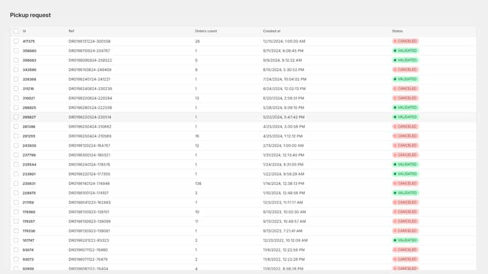The height and width of the screenshot is (274, 488).
Task: Click reference DR0196131224-300558
Action: 90,41
